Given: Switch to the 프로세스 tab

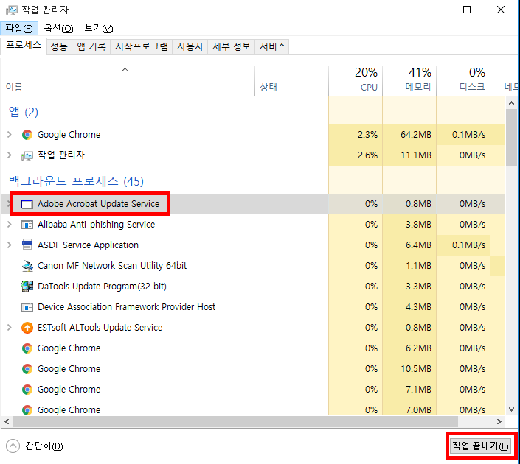Looking at the screenshot, I should [24, 46].
